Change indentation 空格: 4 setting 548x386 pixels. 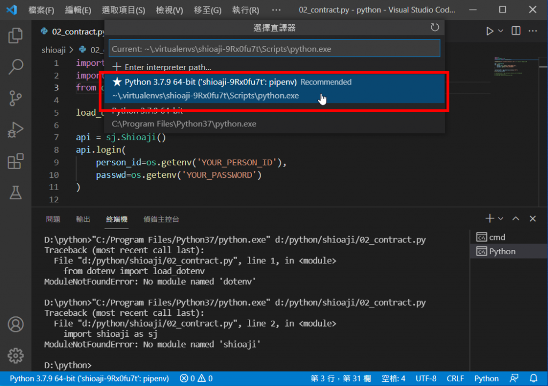[x=393, y=379]
